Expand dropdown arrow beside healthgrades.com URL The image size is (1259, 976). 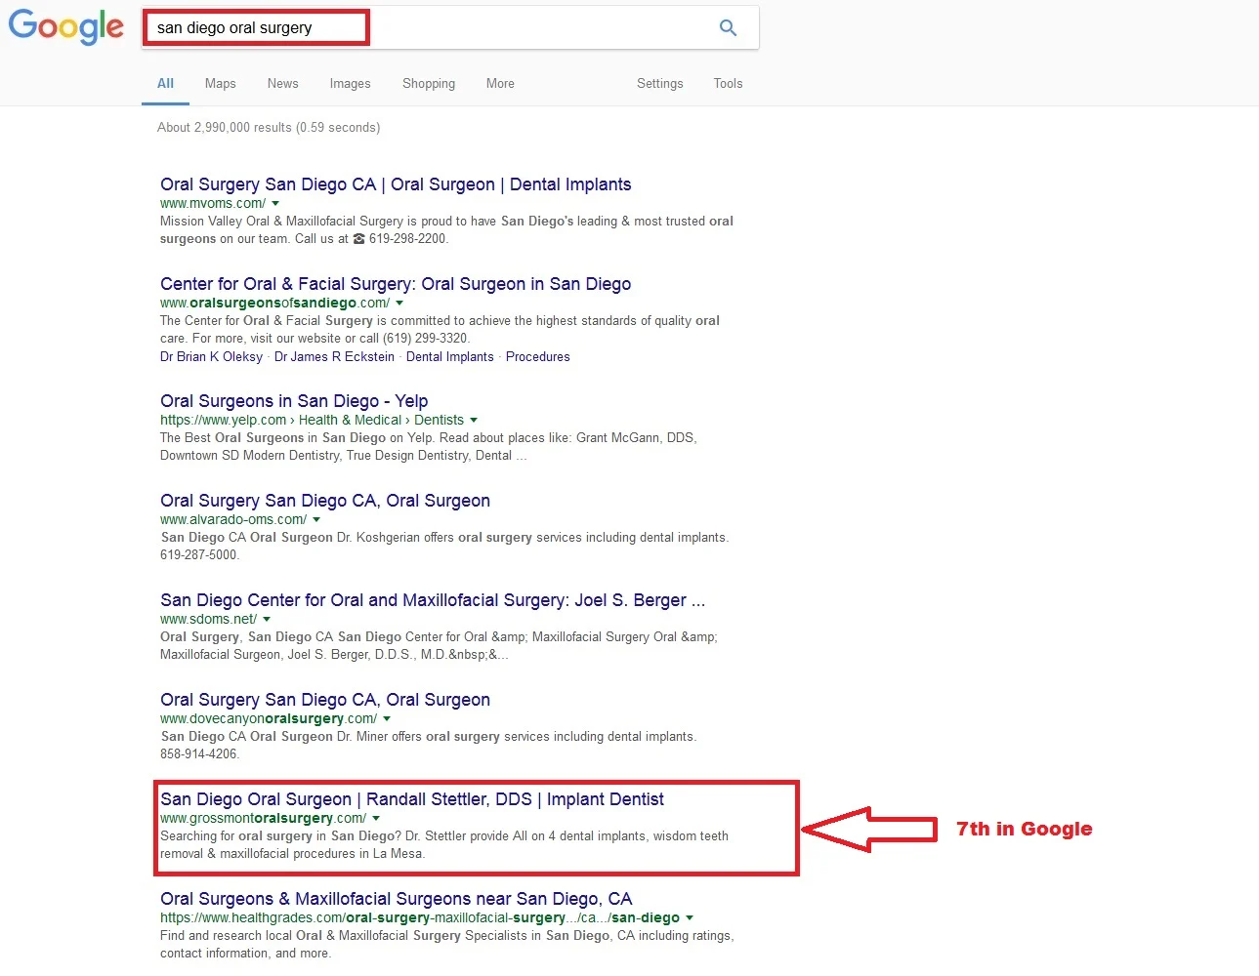690,918
